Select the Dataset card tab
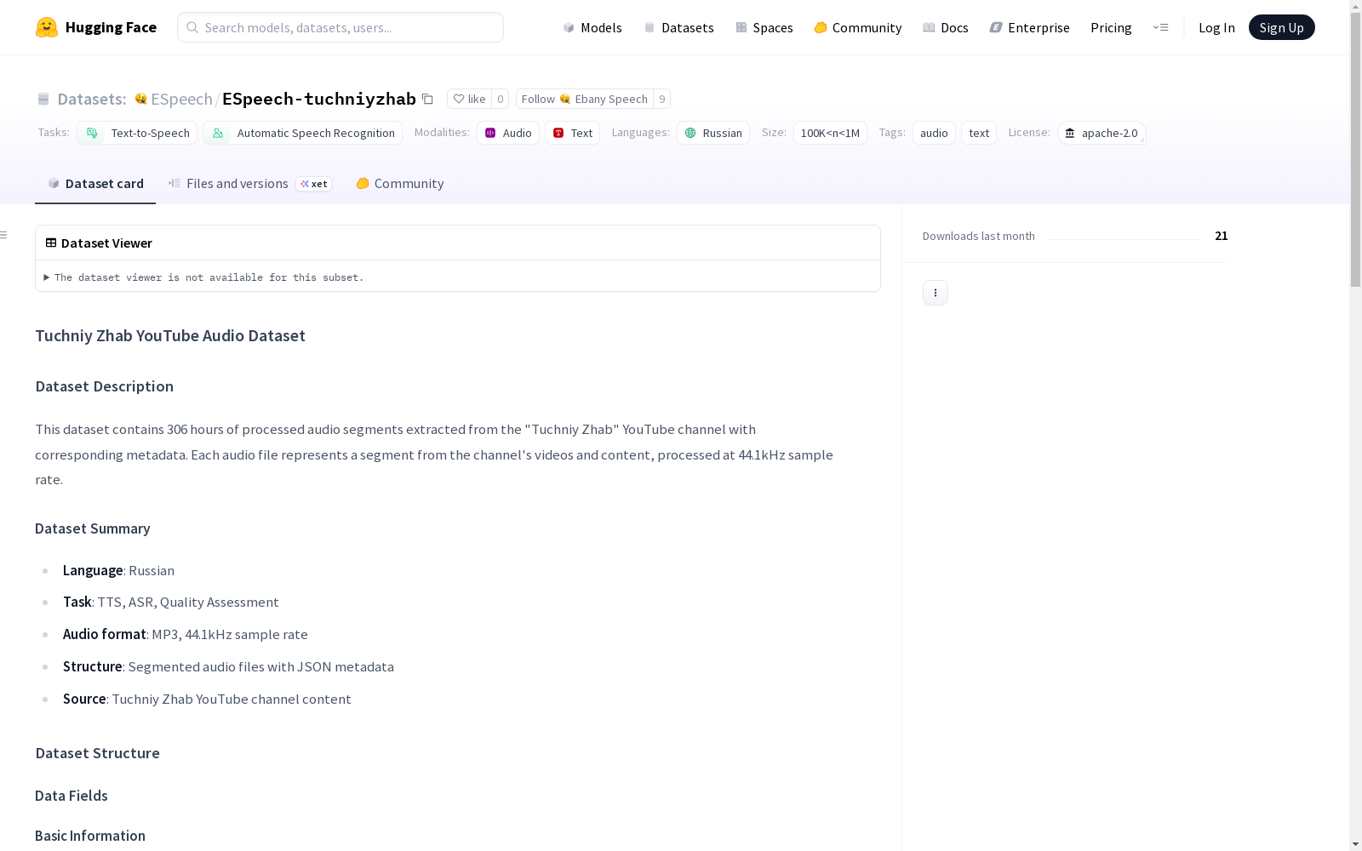This screenshot has width=1362, height=851. tap(95, 184)
